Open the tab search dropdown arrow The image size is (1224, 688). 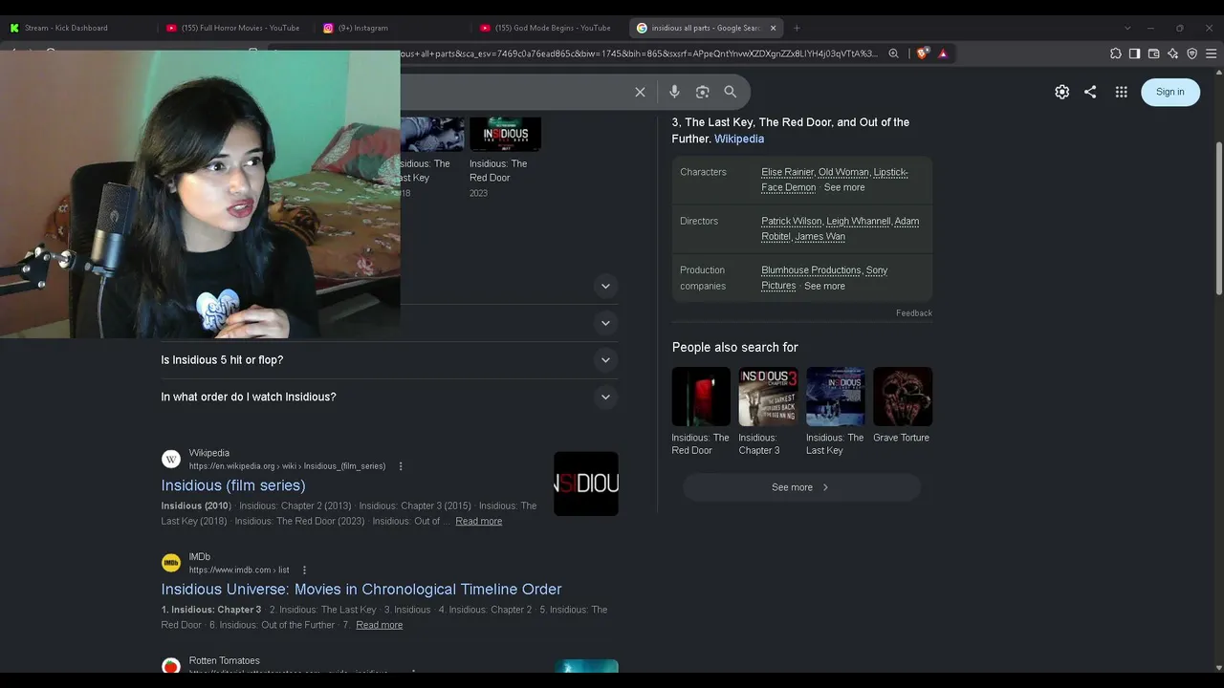[x=1127, y=28]
